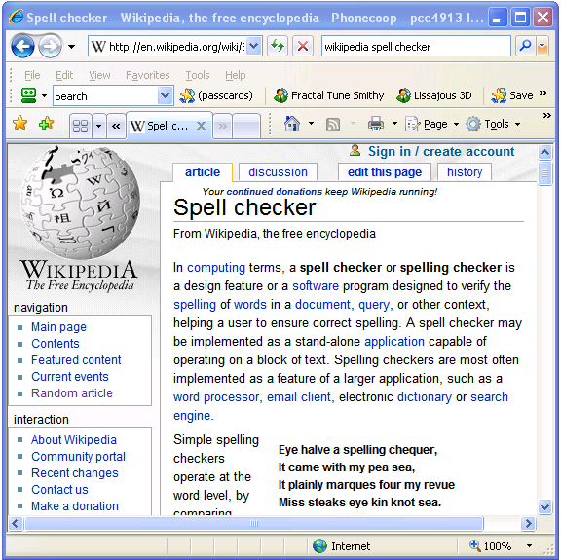Viewport: 561px width, 560px height.
Task: Click the horizontal scrollbar left arrow
Action: coord(15,524)
